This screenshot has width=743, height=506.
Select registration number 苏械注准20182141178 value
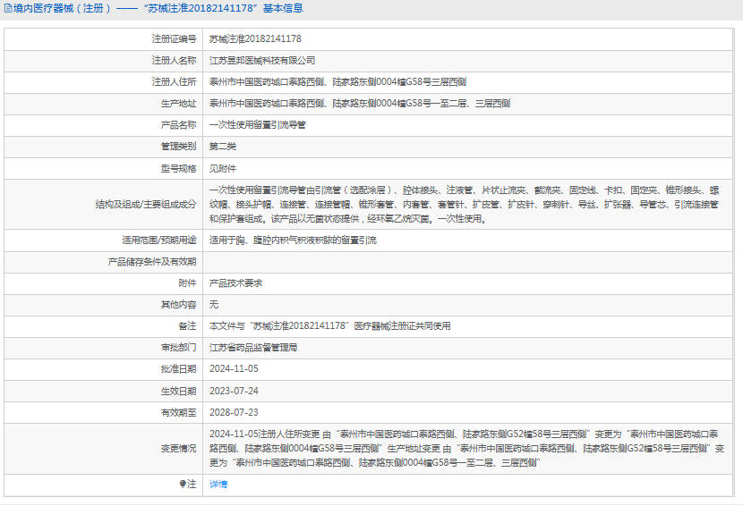(255, 38)
